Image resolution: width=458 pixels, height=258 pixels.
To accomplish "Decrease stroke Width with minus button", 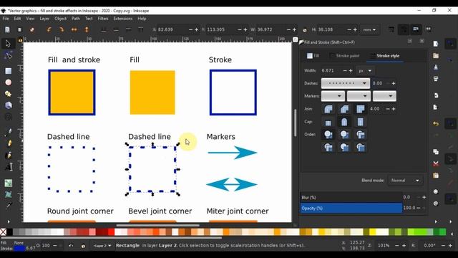I will point(345,71).
